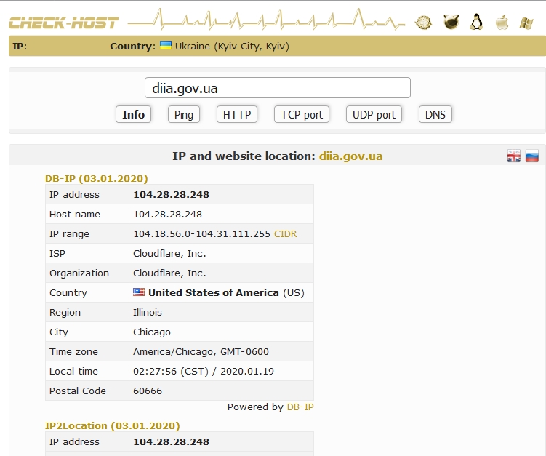The image size is (546, 456).
Task: Select the United States of America text
Action: [214, 292]
